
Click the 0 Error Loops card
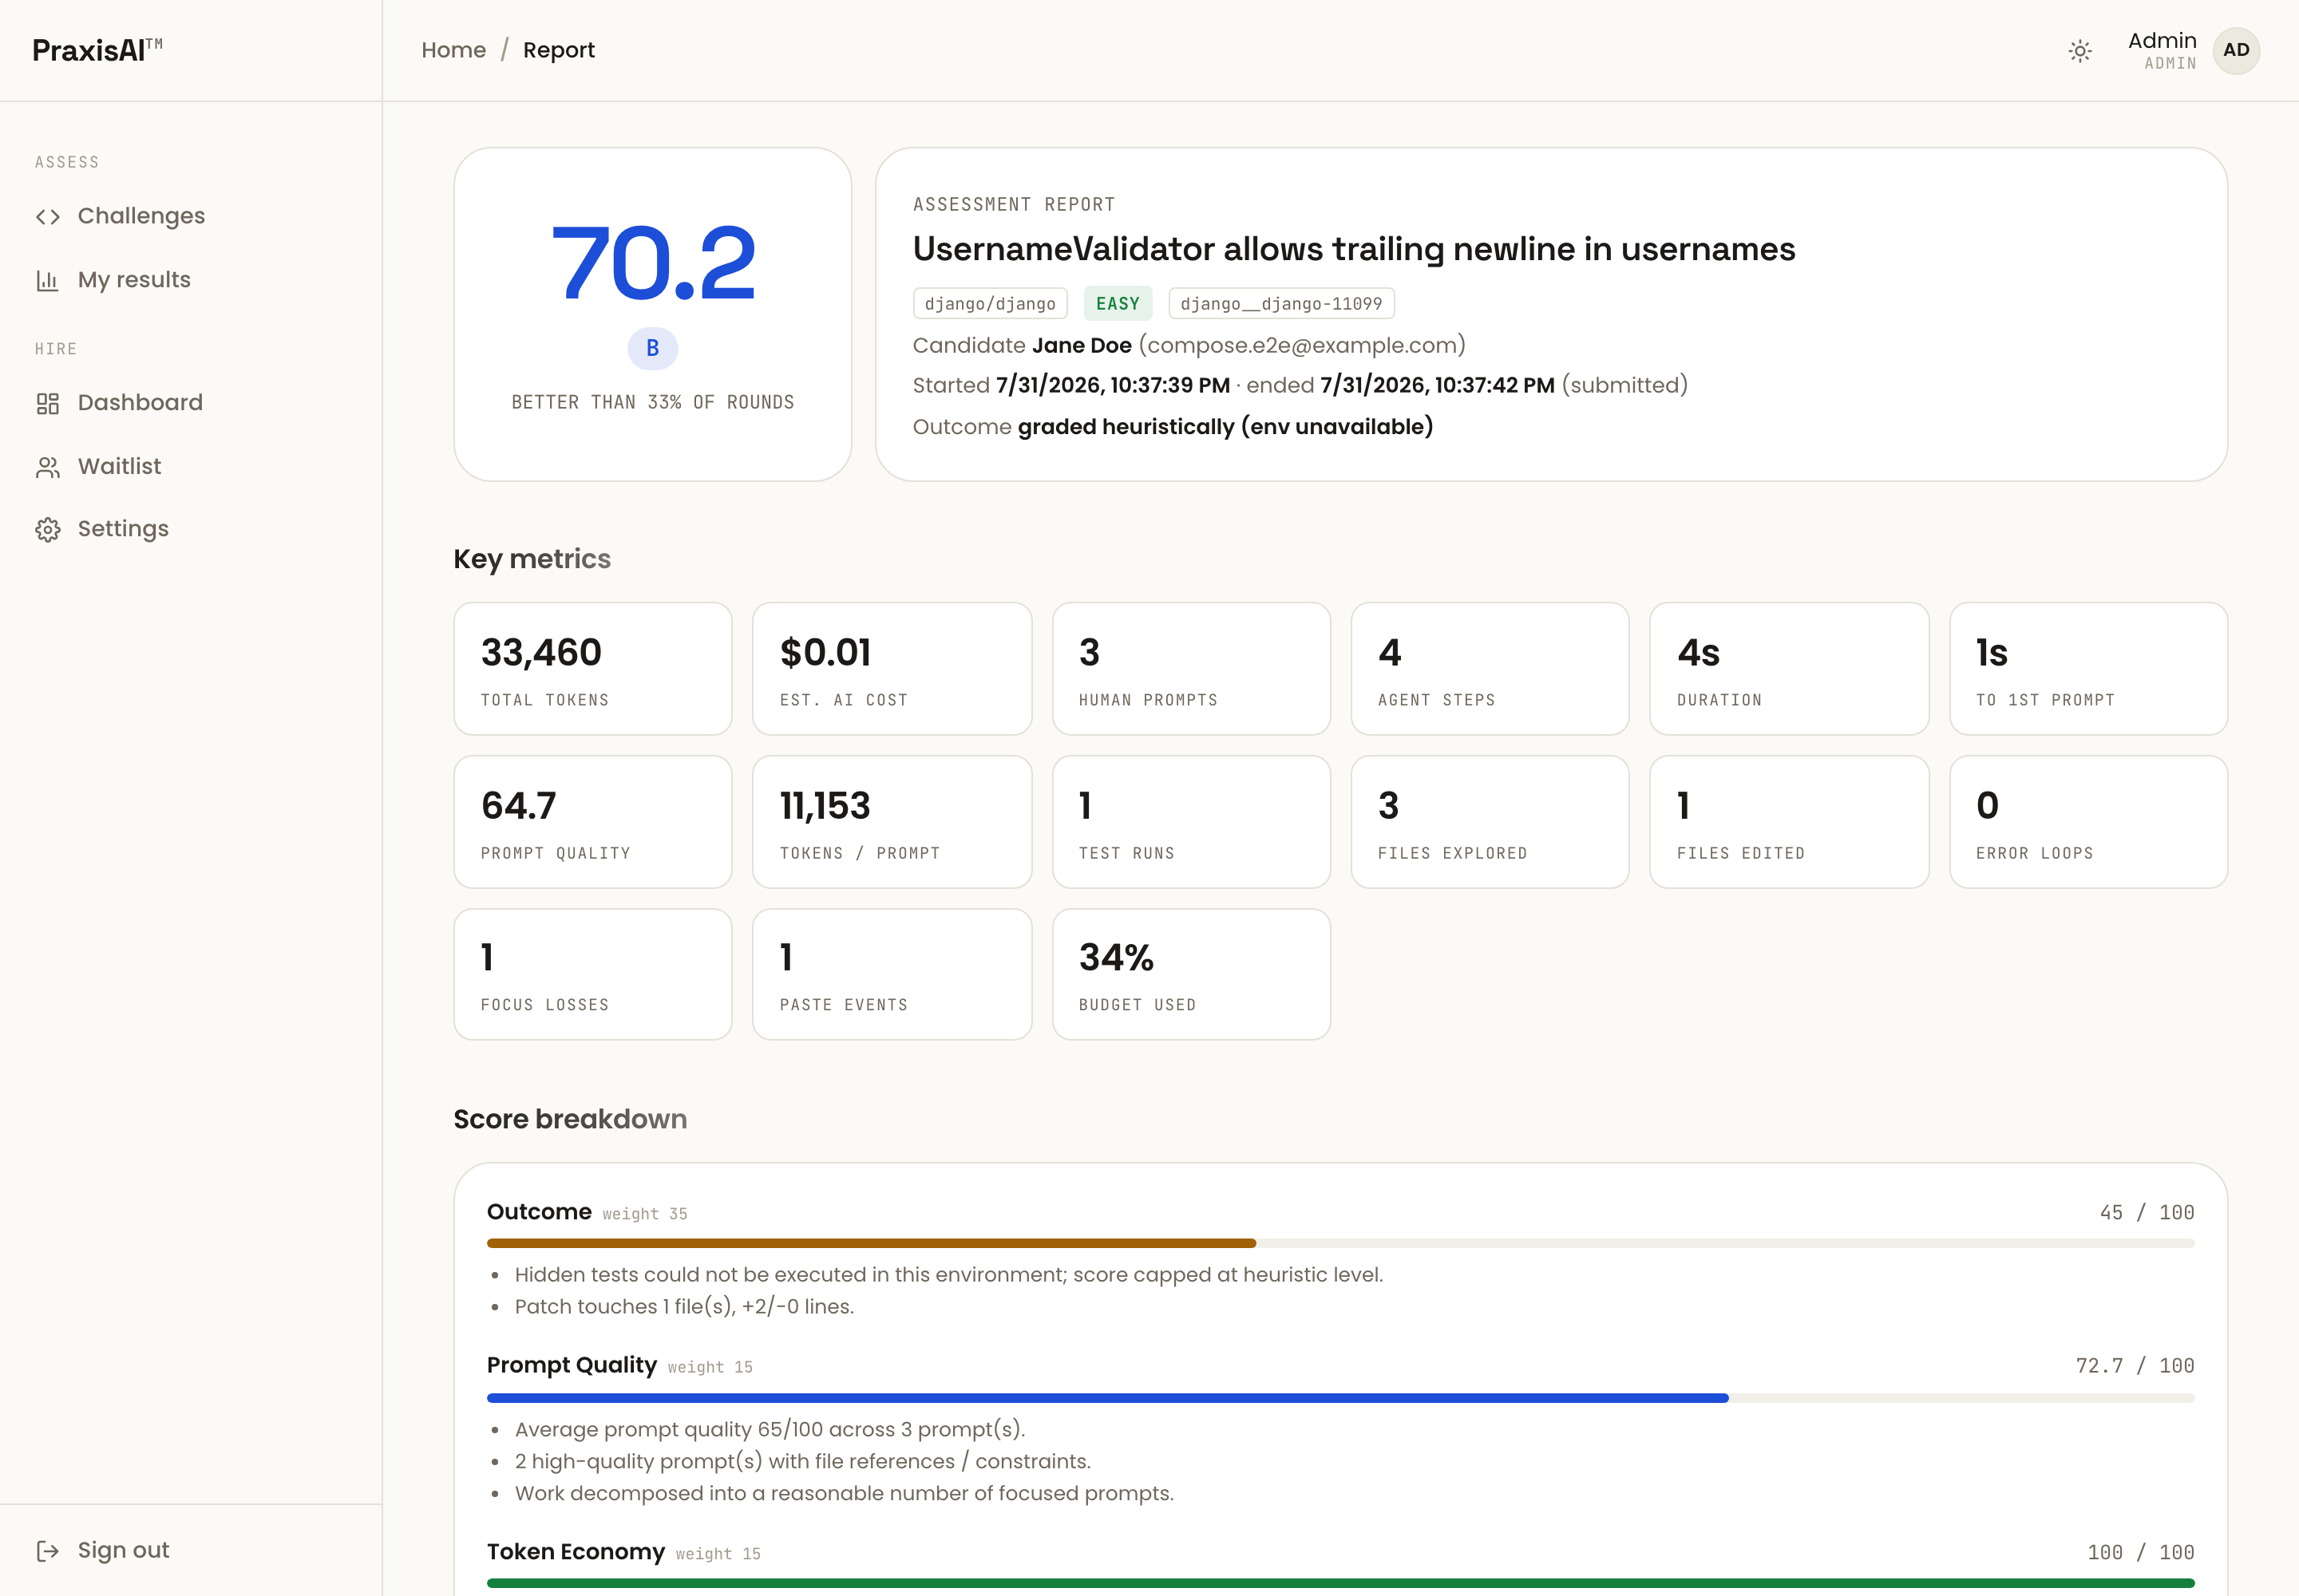point(2088,822)
